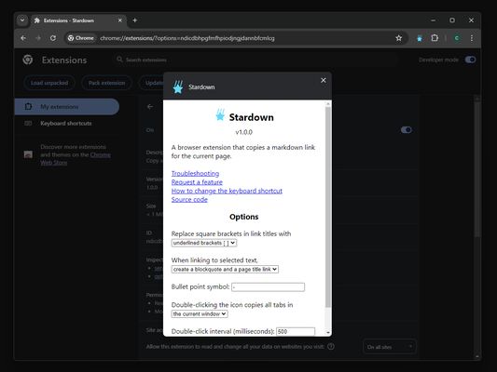
Task: Open the Source code link
Action: 189,199
